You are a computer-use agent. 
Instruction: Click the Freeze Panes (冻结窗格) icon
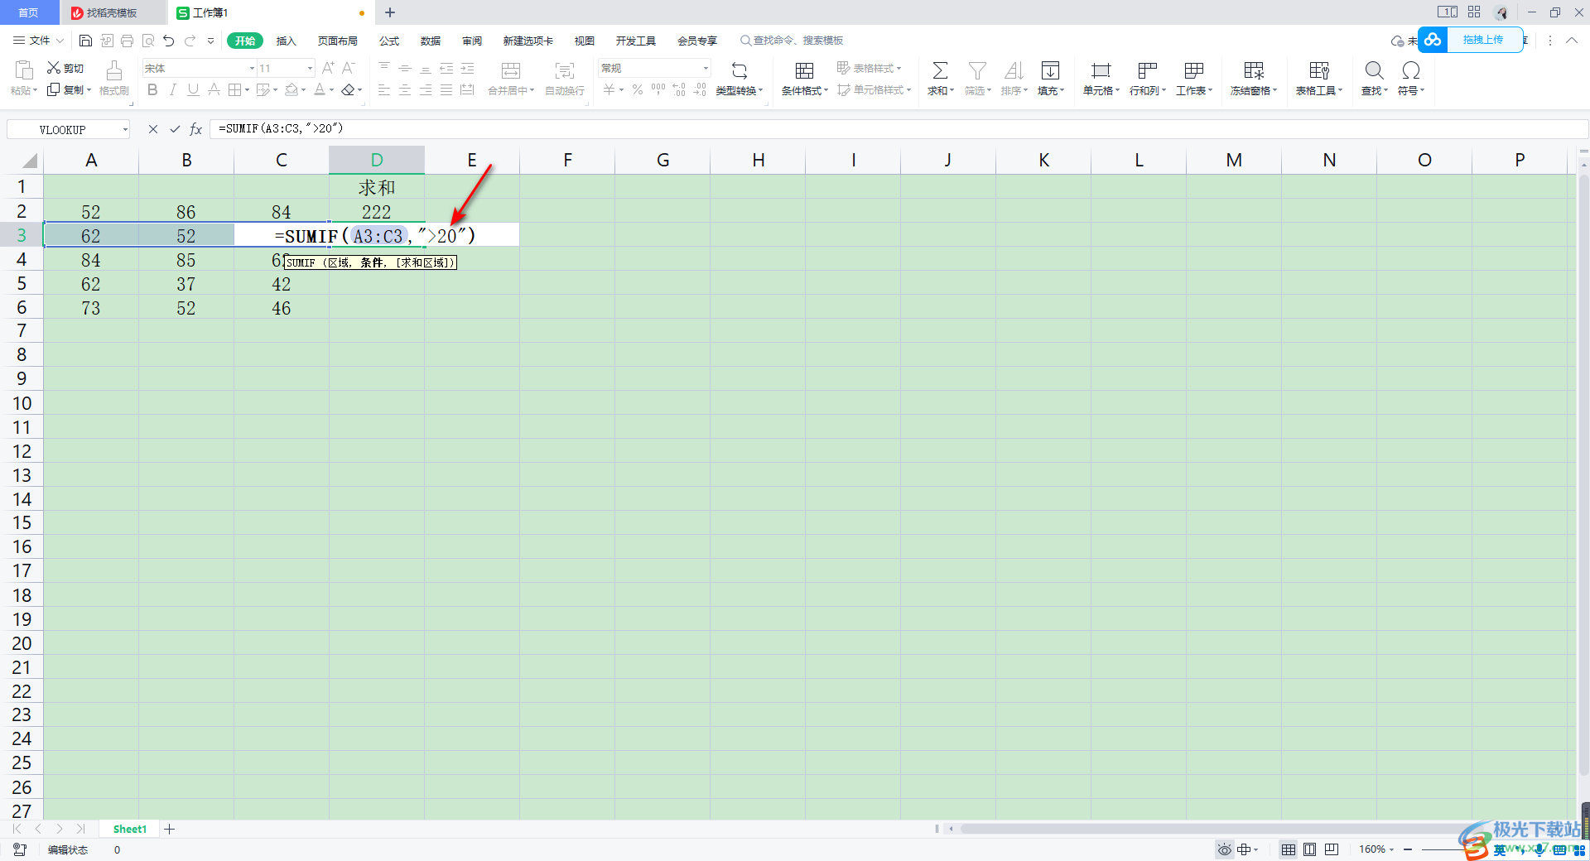1254,70
